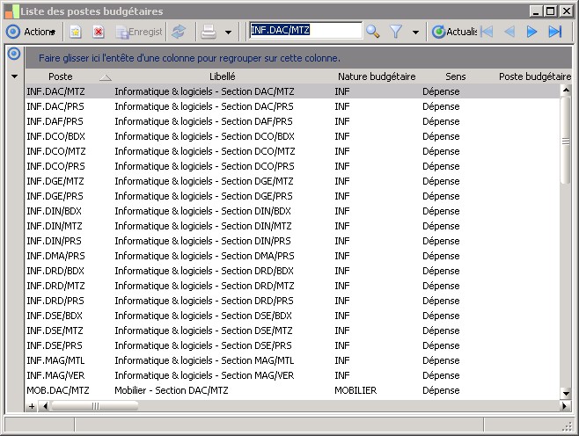Select row INF.DCO/MTZ

click(293, 151)
